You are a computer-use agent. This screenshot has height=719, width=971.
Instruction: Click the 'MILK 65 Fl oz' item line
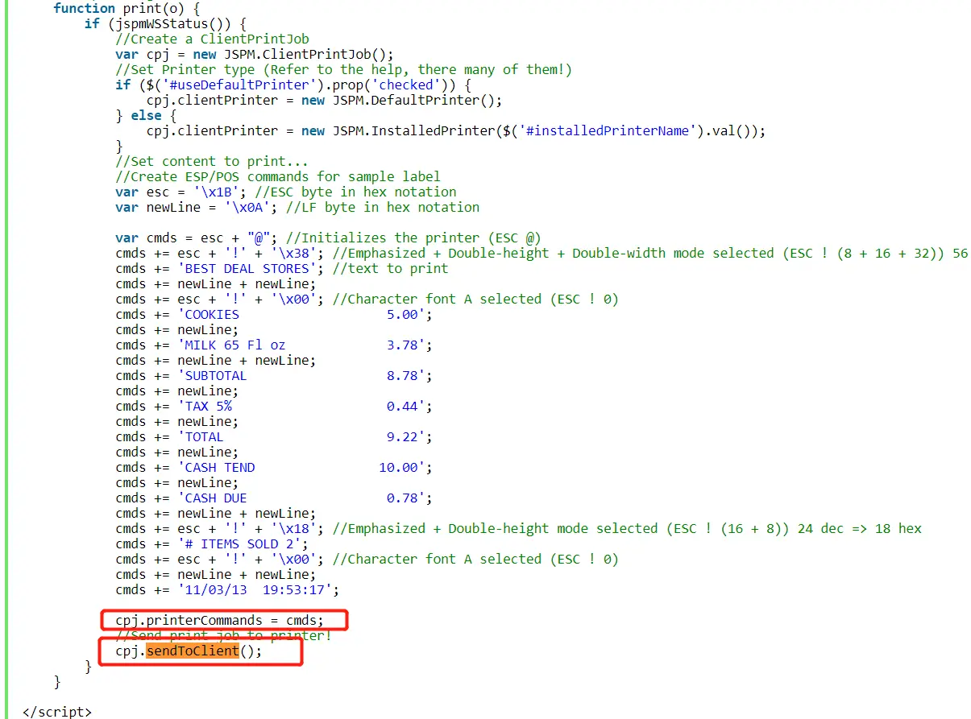click(x=274, y=345)
